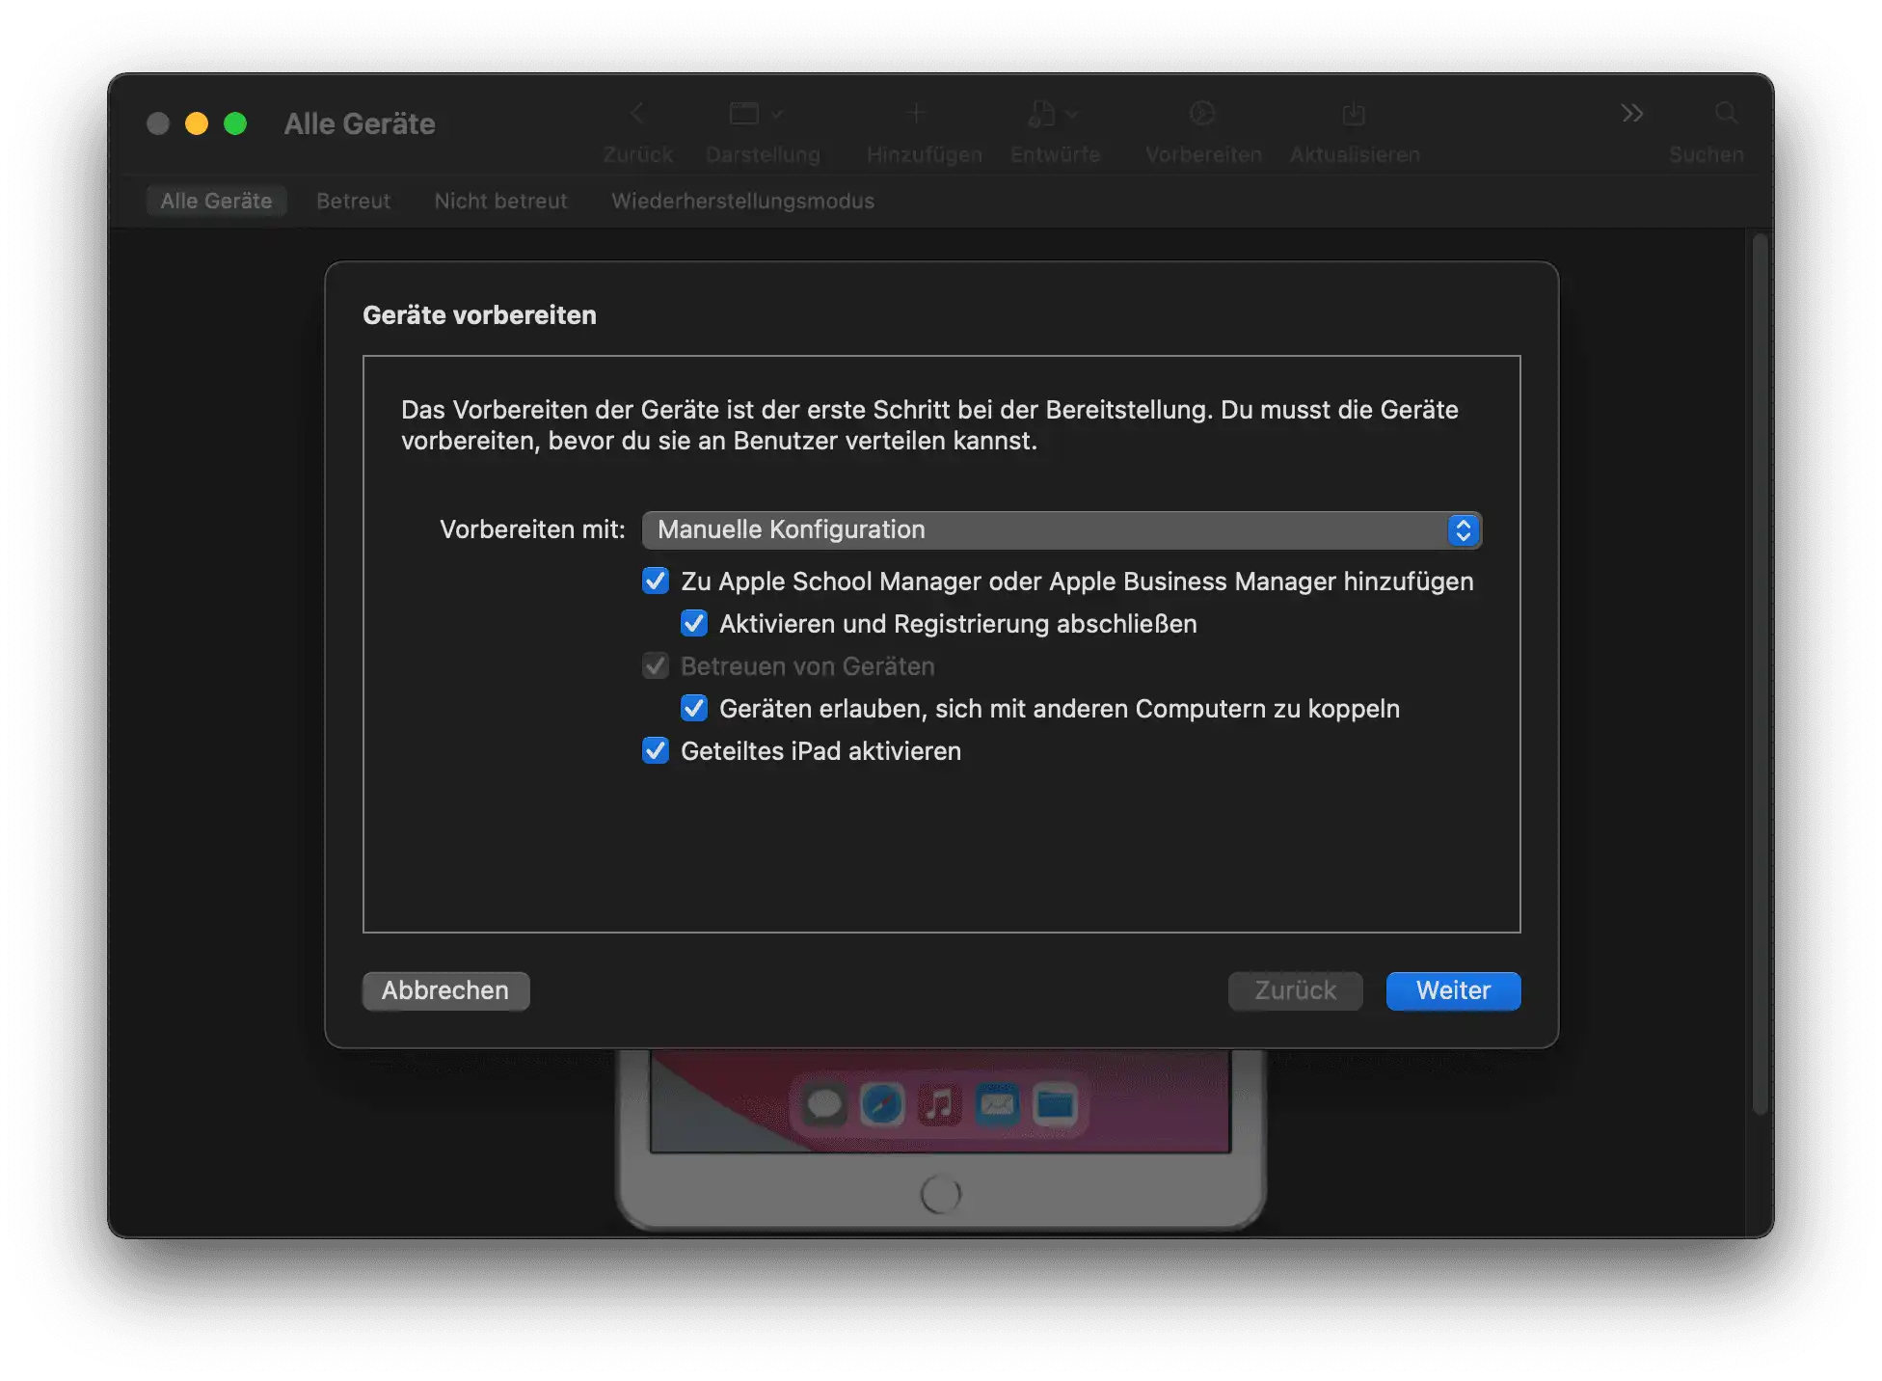Click the Aktualisieren update icon
Screen dimensions: 1882x1381
[1354, 114]
